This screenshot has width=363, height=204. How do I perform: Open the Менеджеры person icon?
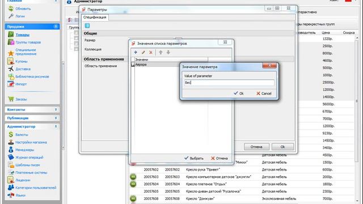[x=11, y=150]
